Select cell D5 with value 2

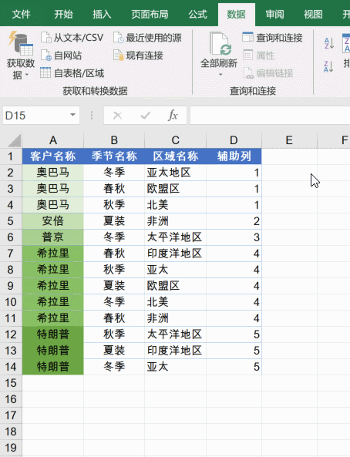pos(234,221)
